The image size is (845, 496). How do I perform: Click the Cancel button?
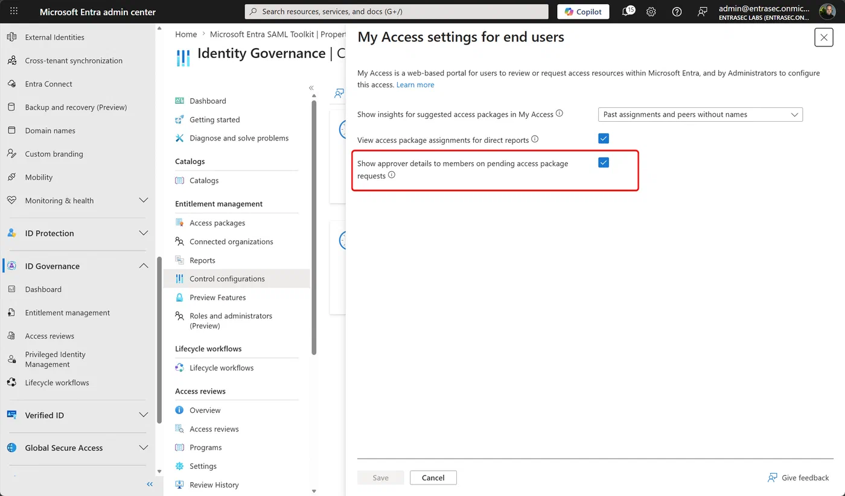tap(433, 478)
